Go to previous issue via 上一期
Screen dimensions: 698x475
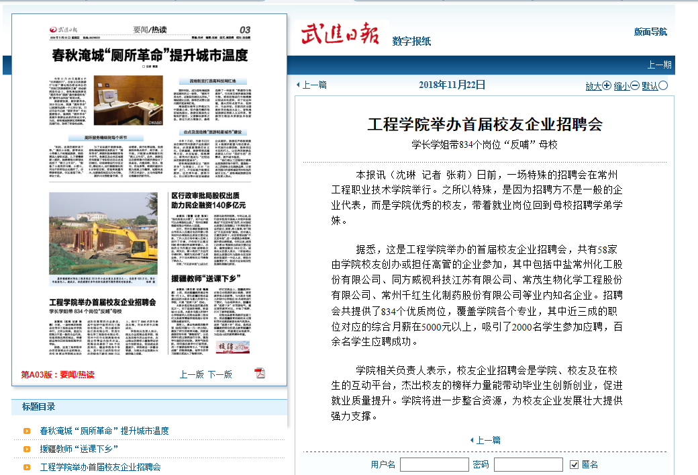pyautogui.click(x=658, y=65)
